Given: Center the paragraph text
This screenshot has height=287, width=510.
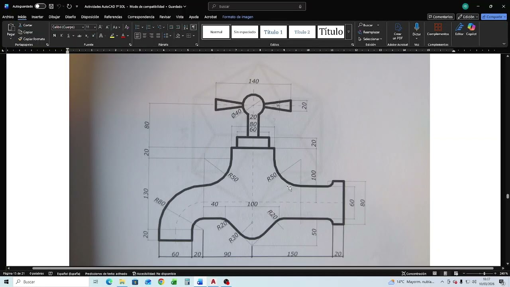Looking at the screenshot, I should click(x=144, y=35).
